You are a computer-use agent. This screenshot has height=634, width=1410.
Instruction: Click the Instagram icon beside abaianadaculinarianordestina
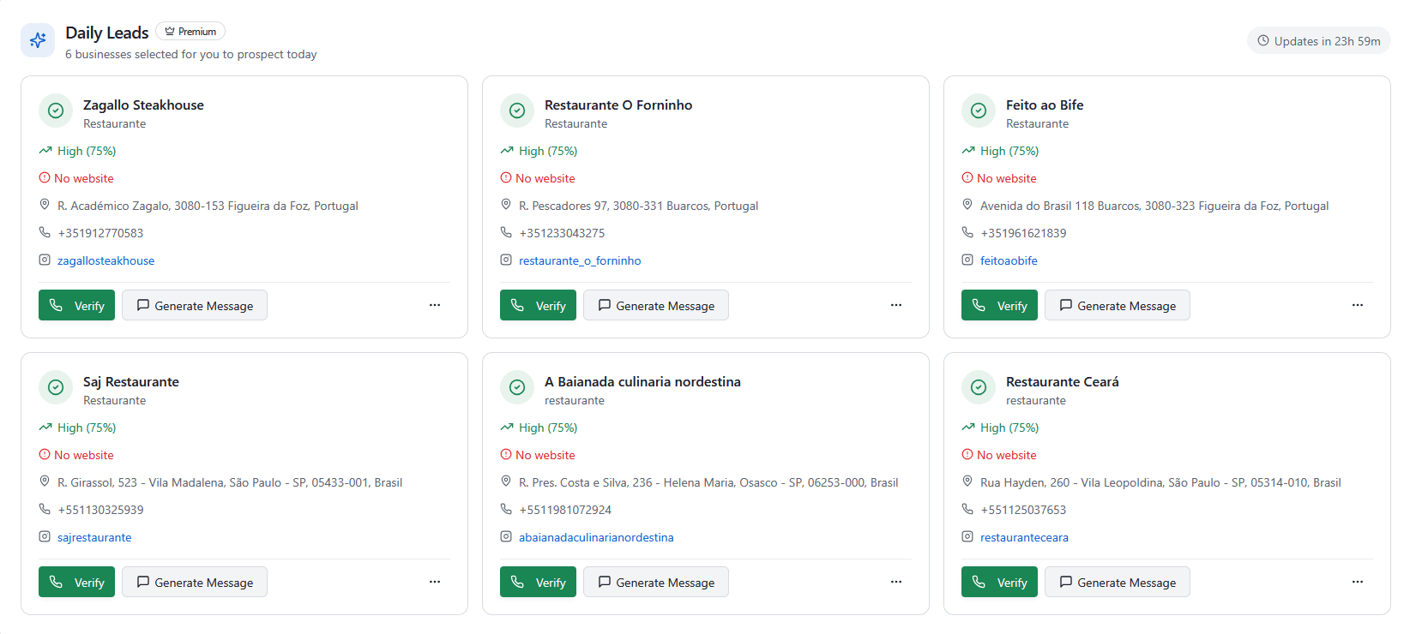click(x=506, y=536)
